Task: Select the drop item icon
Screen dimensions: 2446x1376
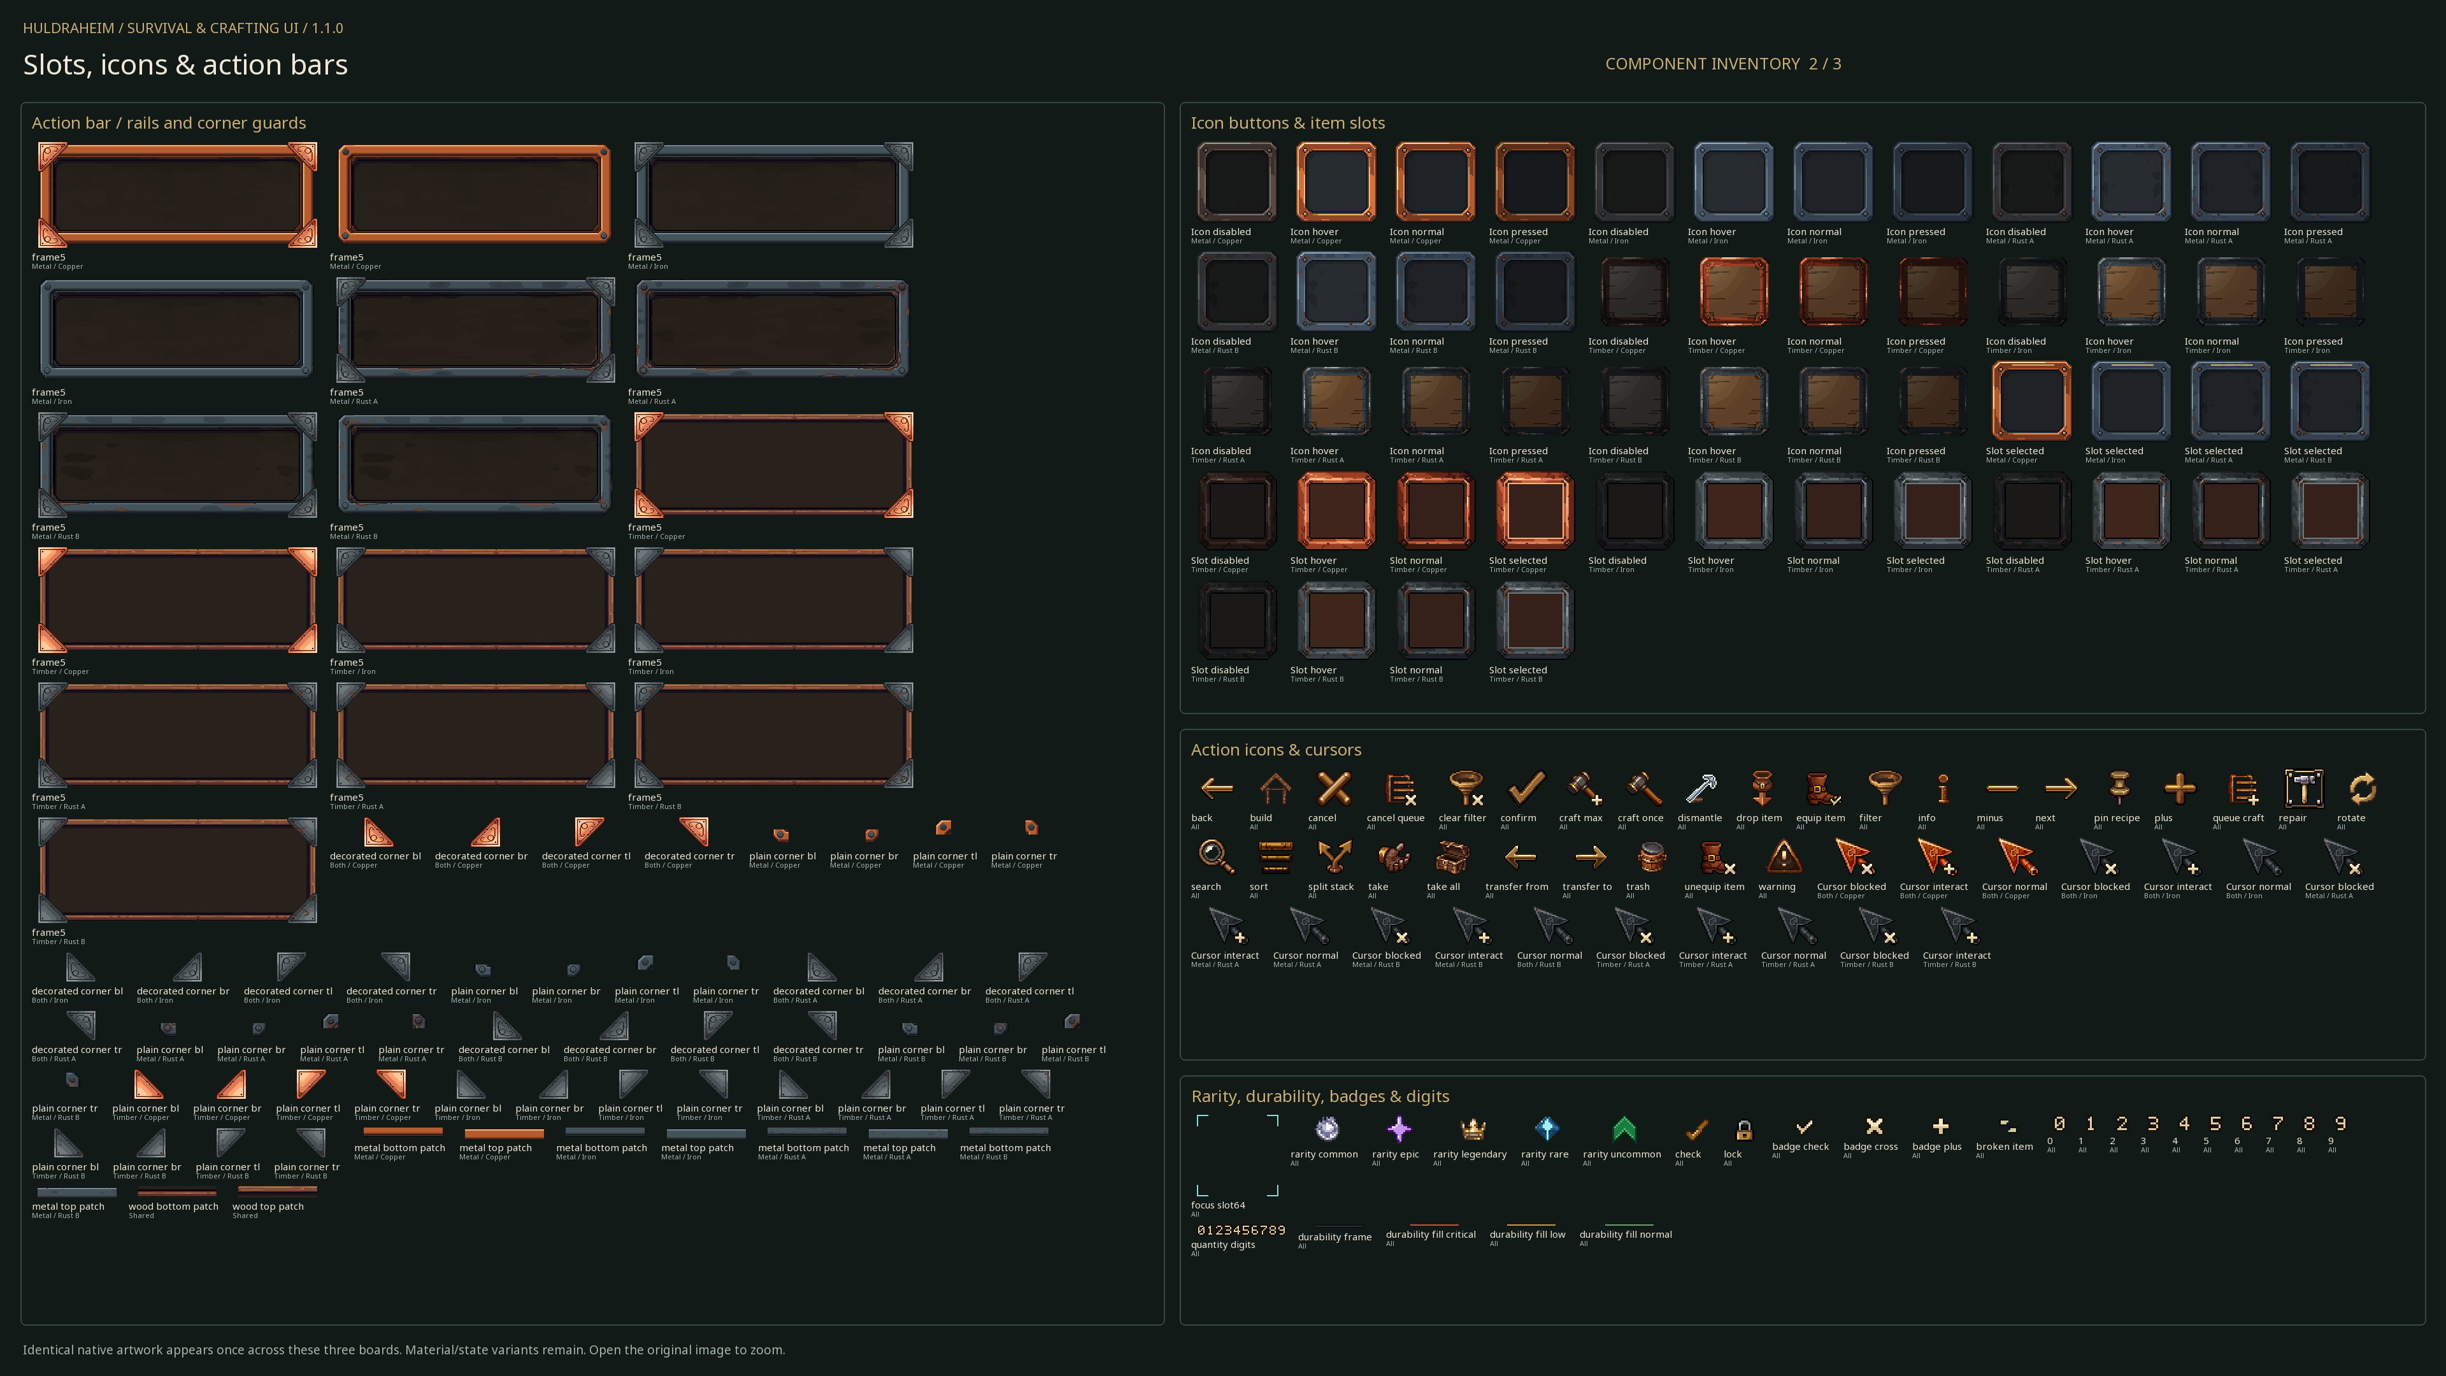Action: (x=1761, y=788)
